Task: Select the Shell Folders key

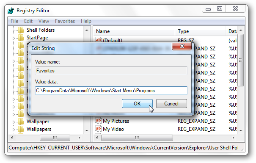Action: click(41, 30)
